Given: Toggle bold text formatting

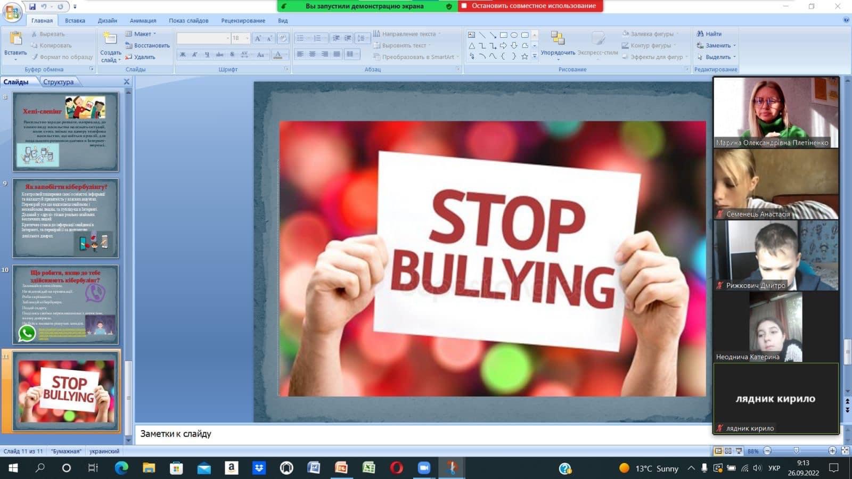Looking at the screenshot, I should tap(183, 54).
